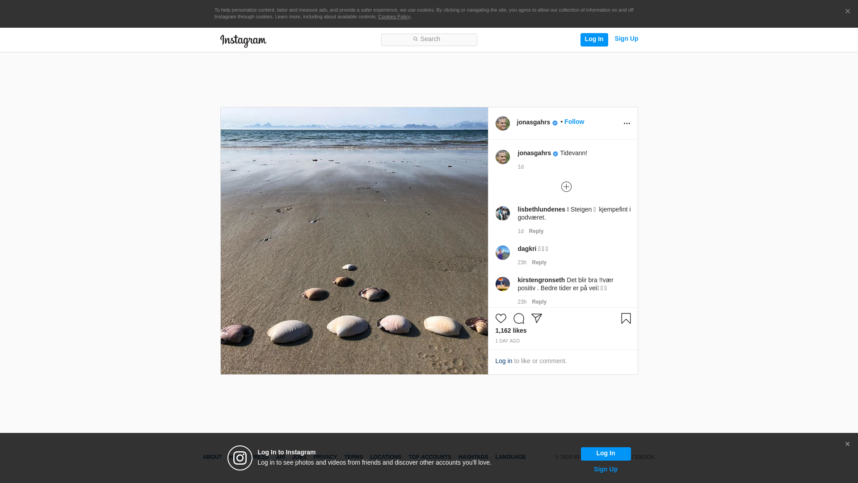The width and height of the screenshot is (858, 483).
Task: Click kirstengronseth comment 23h timestamp
Action: click(x=522, y=302)
